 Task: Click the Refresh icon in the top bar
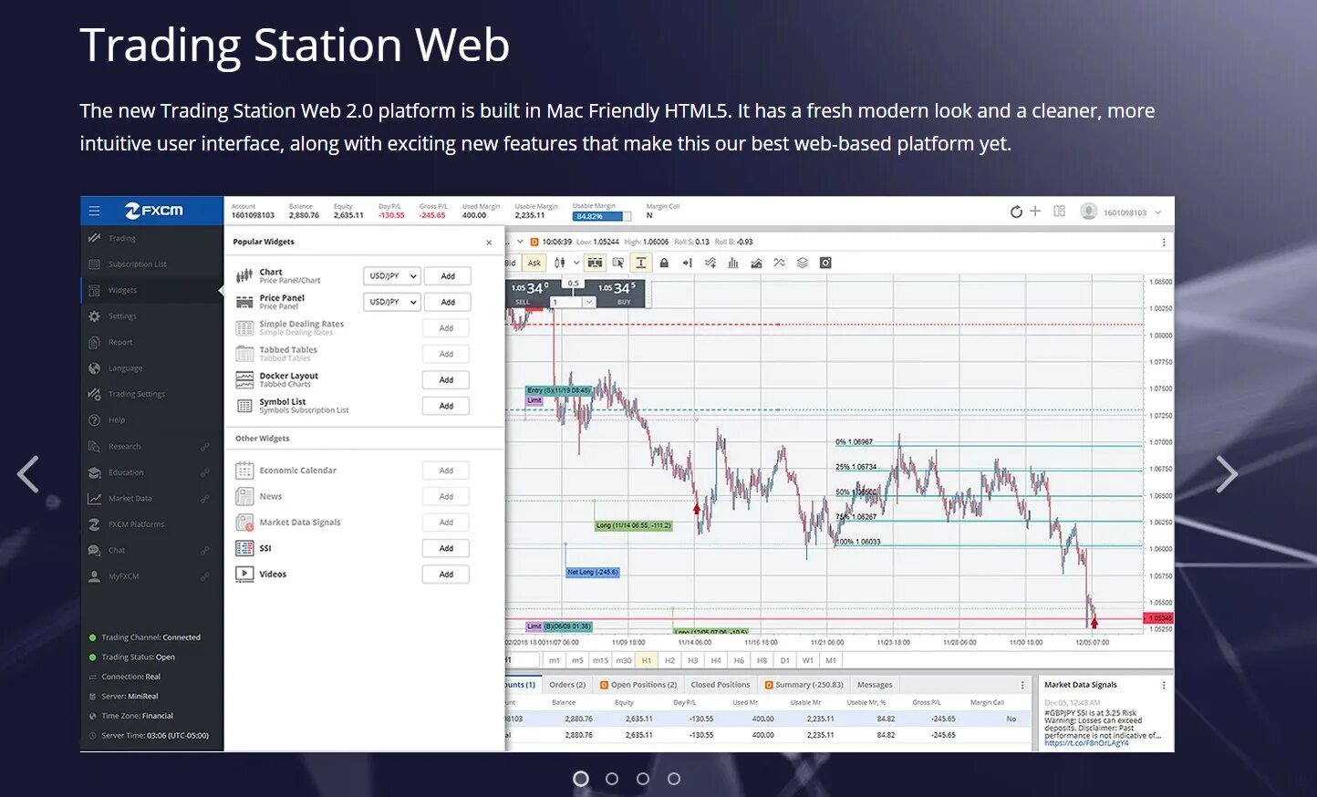[x=1016, y=212]
